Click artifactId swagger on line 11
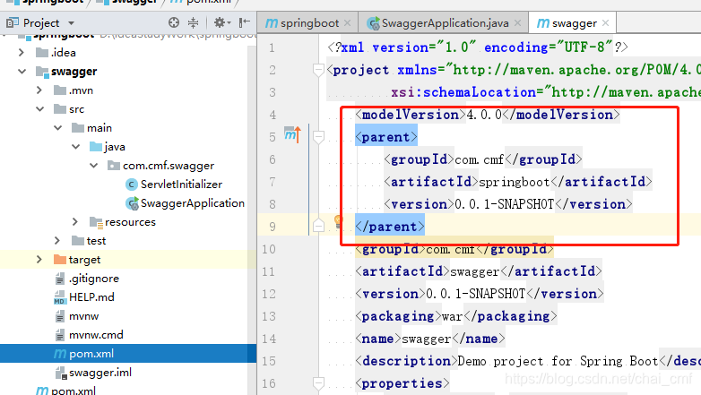This screenshot has height=395, width=701. [479, 271]
